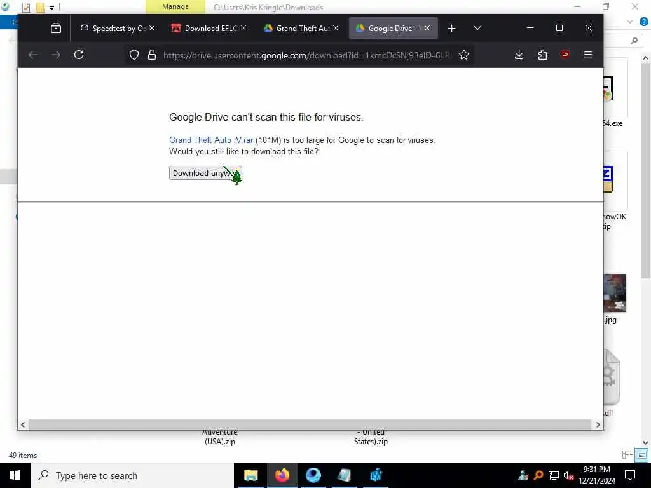Expand the list all tabs dropdown

pos(477,28)
